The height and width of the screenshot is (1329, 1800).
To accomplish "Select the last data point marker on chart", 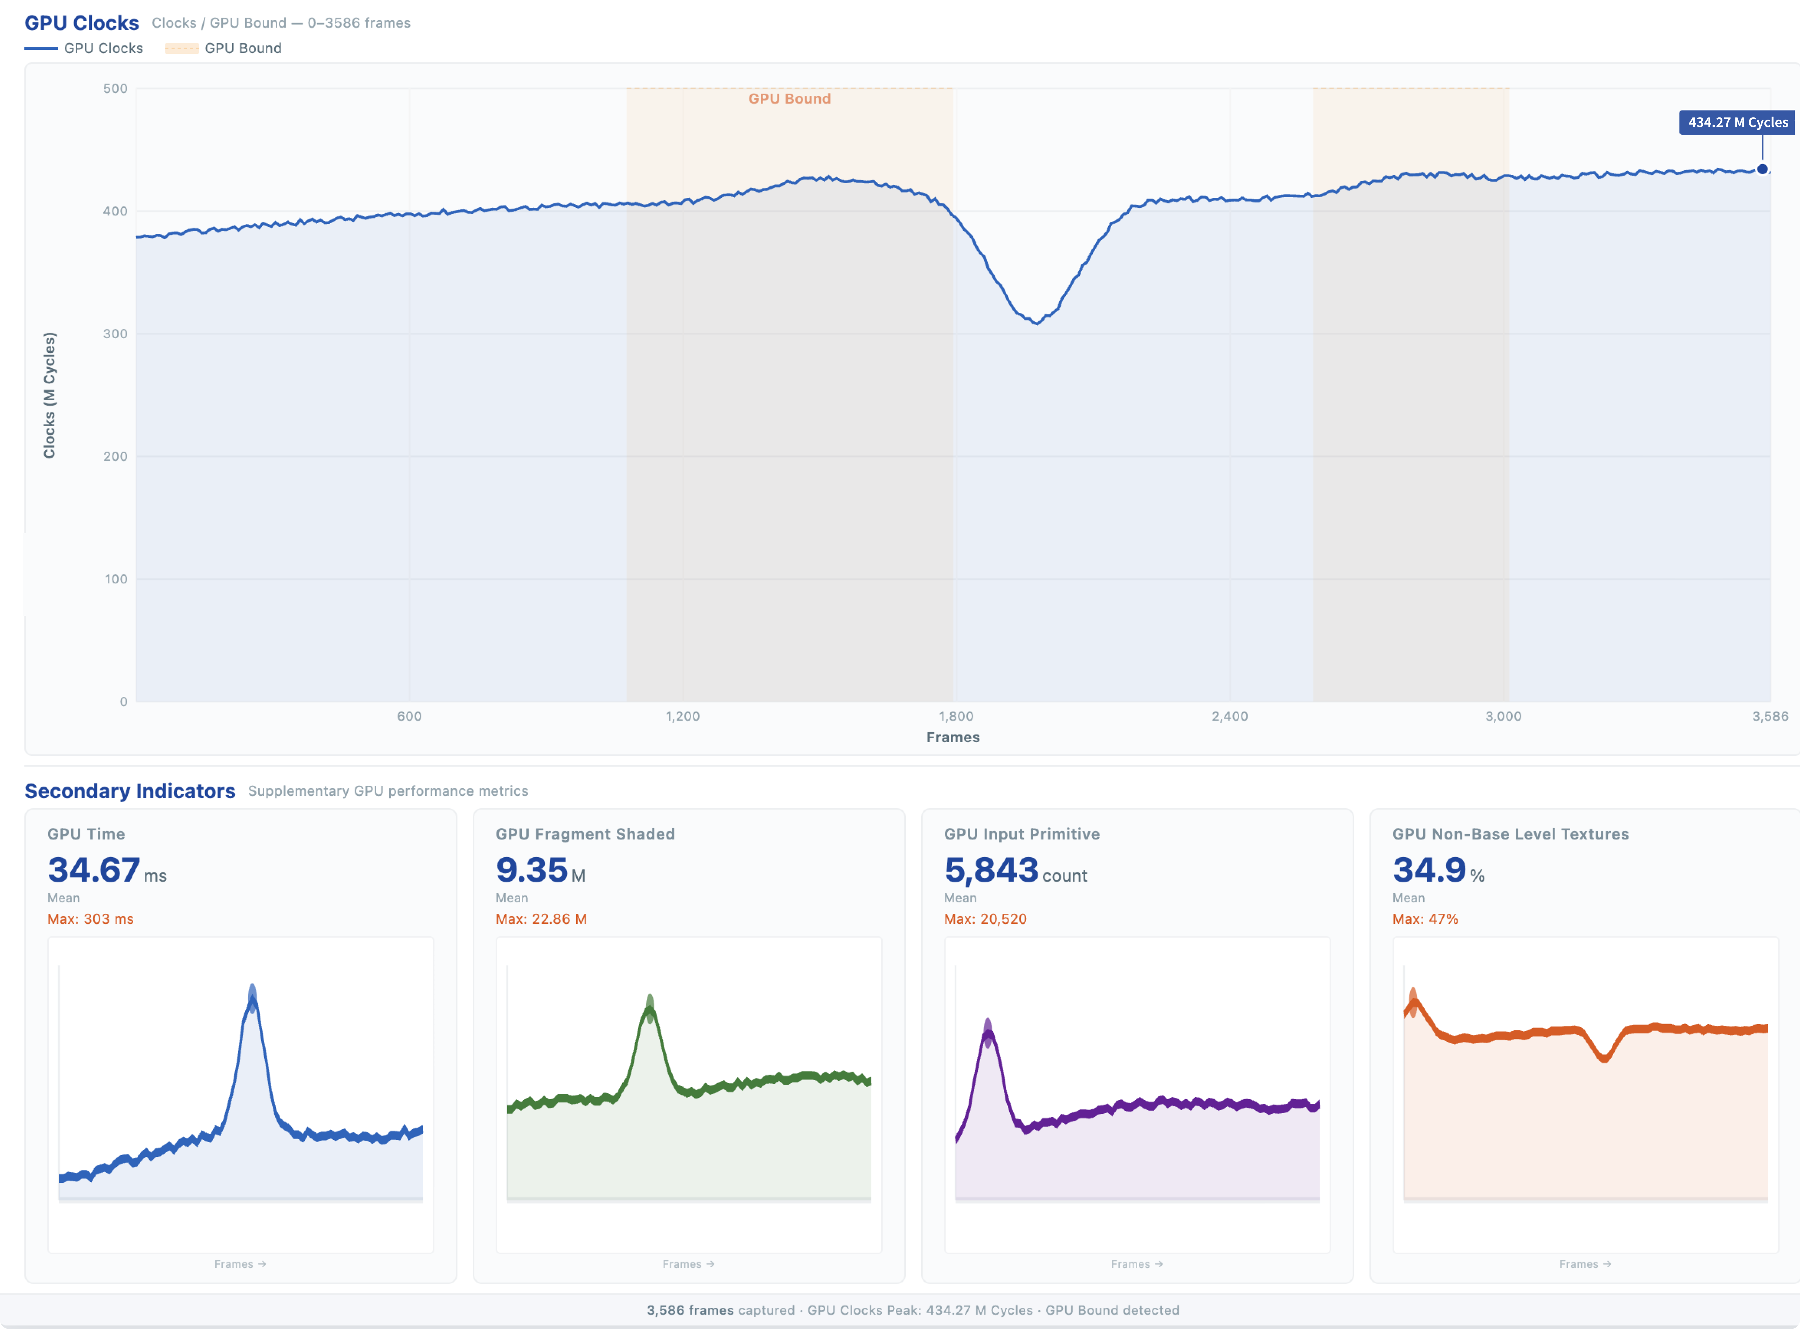I will point(1762,169).
